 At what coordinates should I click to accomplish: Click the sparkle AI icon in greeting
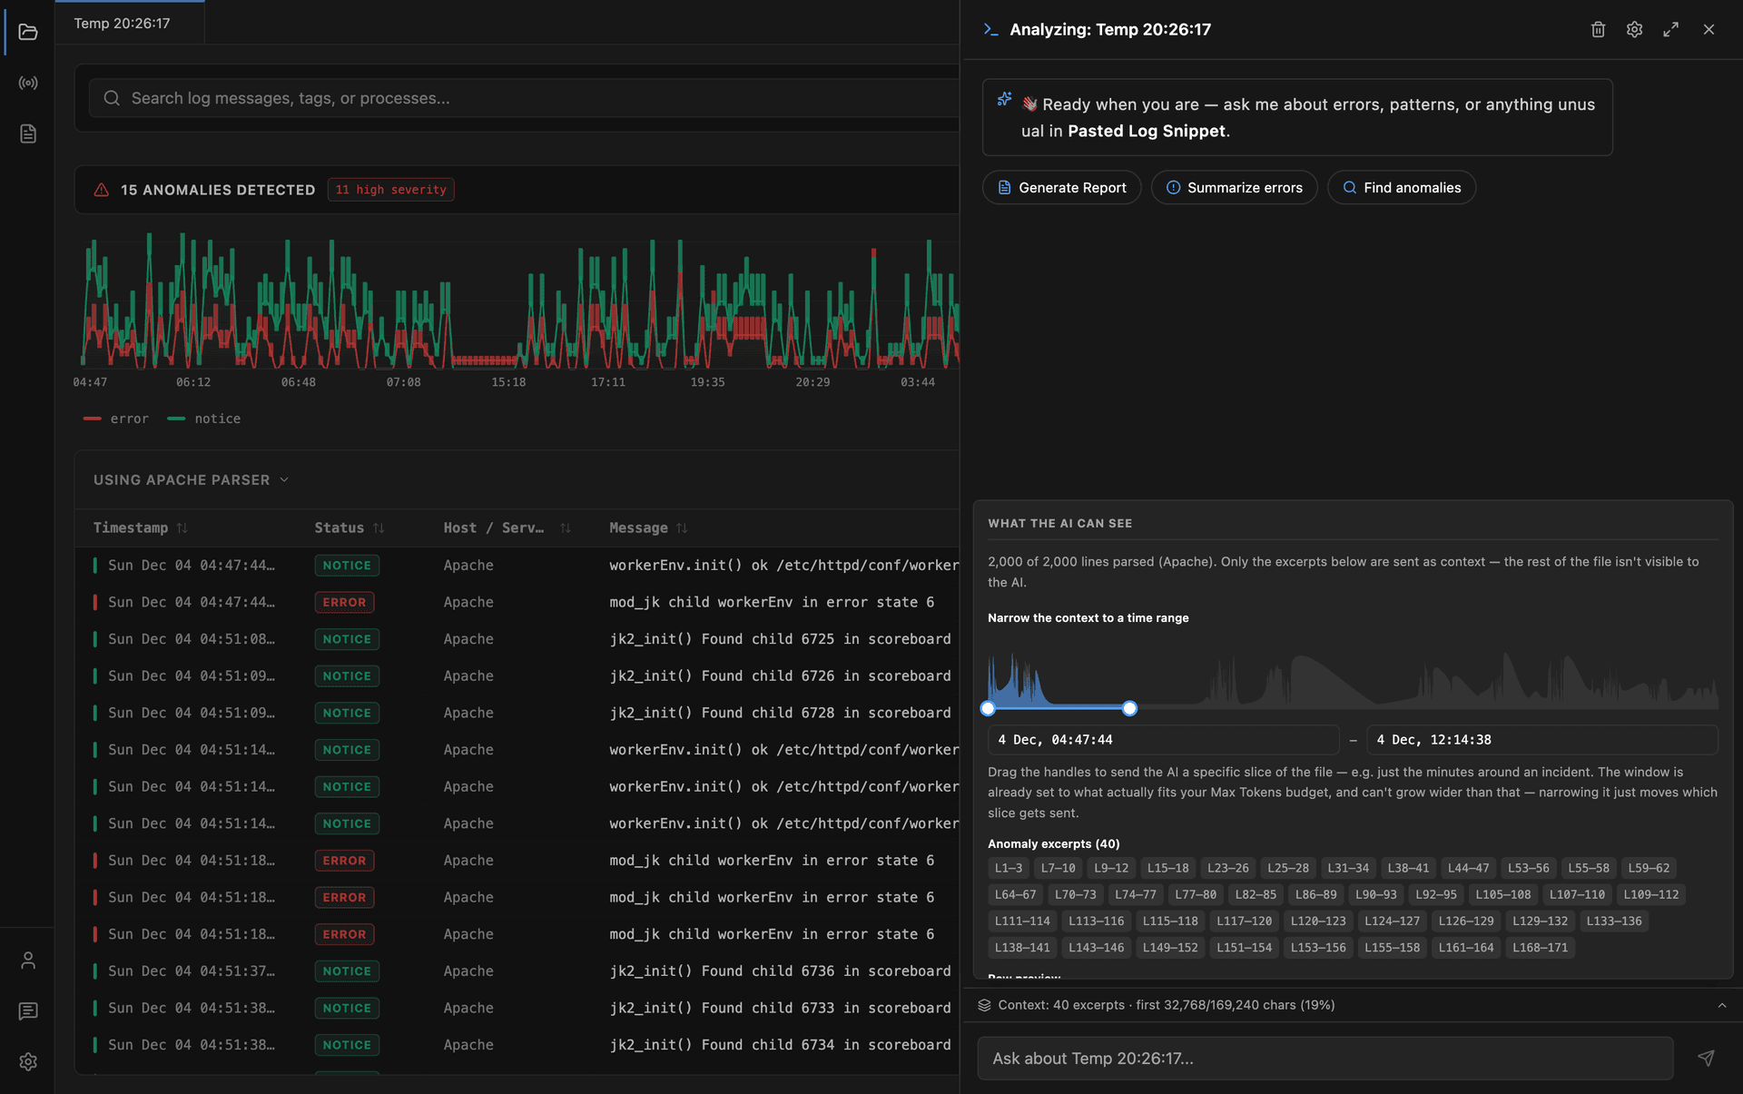click(1004, 99)
